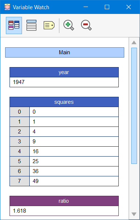Click the ratio variable header

pyautogui.click(x=64, y=201)
